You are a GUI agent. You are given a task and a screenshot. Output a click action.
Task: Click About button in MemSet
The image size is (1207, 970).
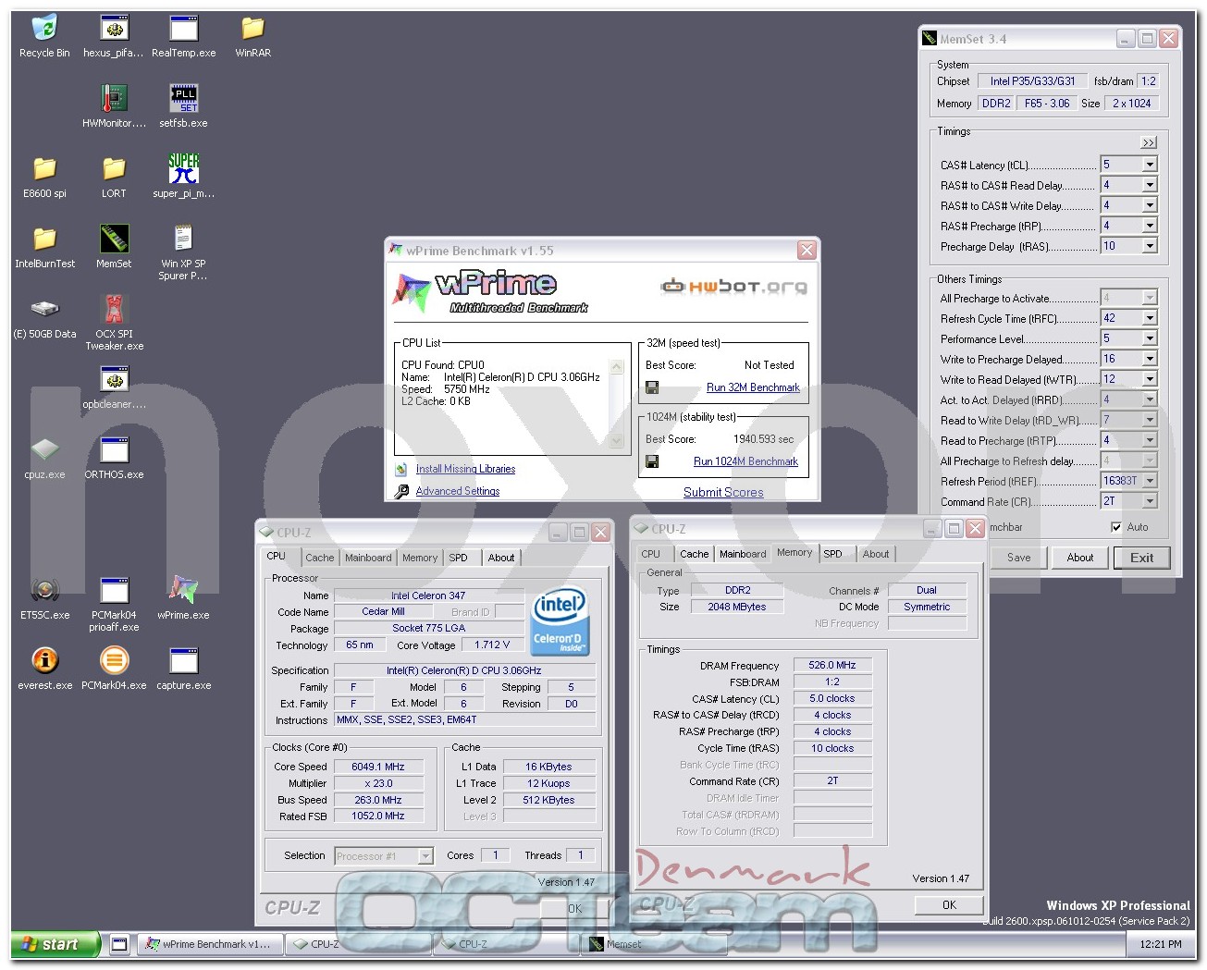tap(1079, 558)
